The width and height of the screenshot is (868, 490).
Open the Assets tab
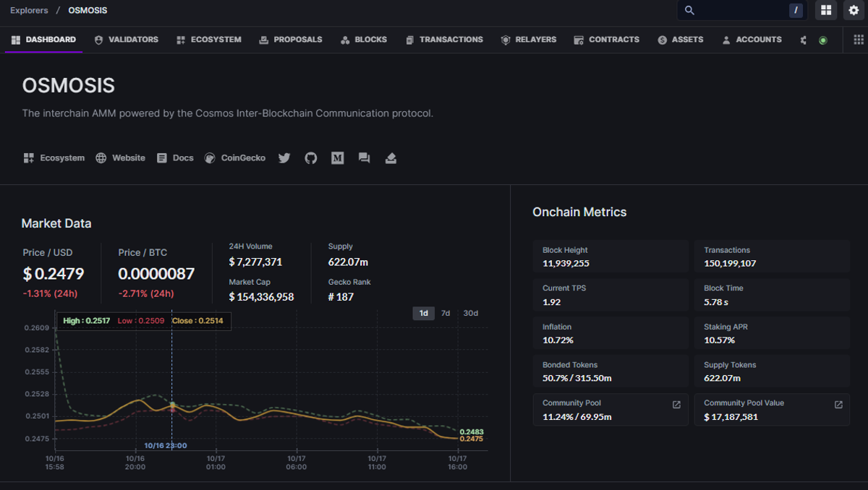[x=681, y=40]
